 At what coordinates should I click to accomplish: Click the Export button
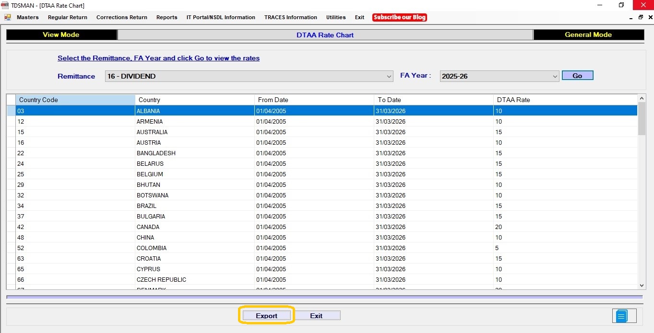pyautogui.click(x=266, y=316)
